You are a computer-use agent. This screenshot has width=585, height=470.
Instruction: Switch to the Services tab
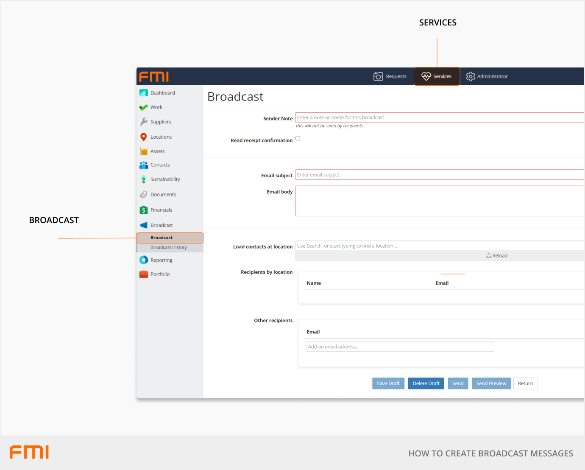437,76
